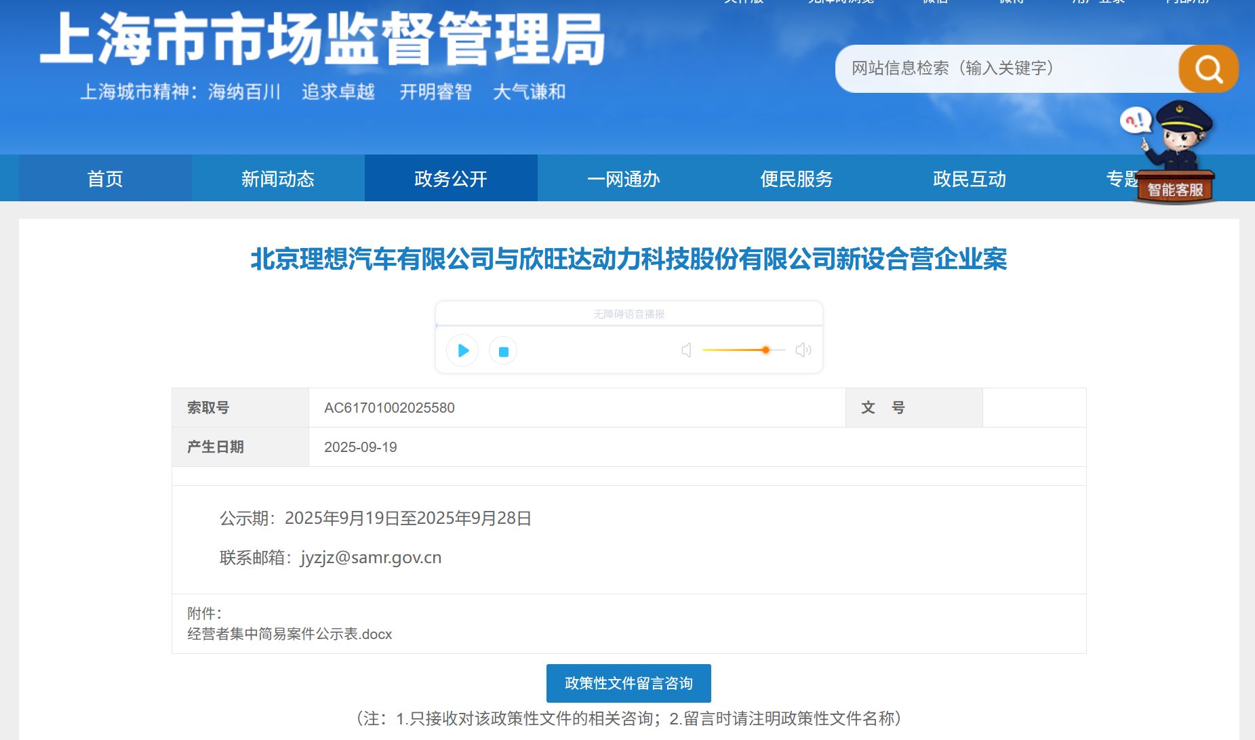
Task: Open the 一网通办 navigation item
Action: coord(624,179)
